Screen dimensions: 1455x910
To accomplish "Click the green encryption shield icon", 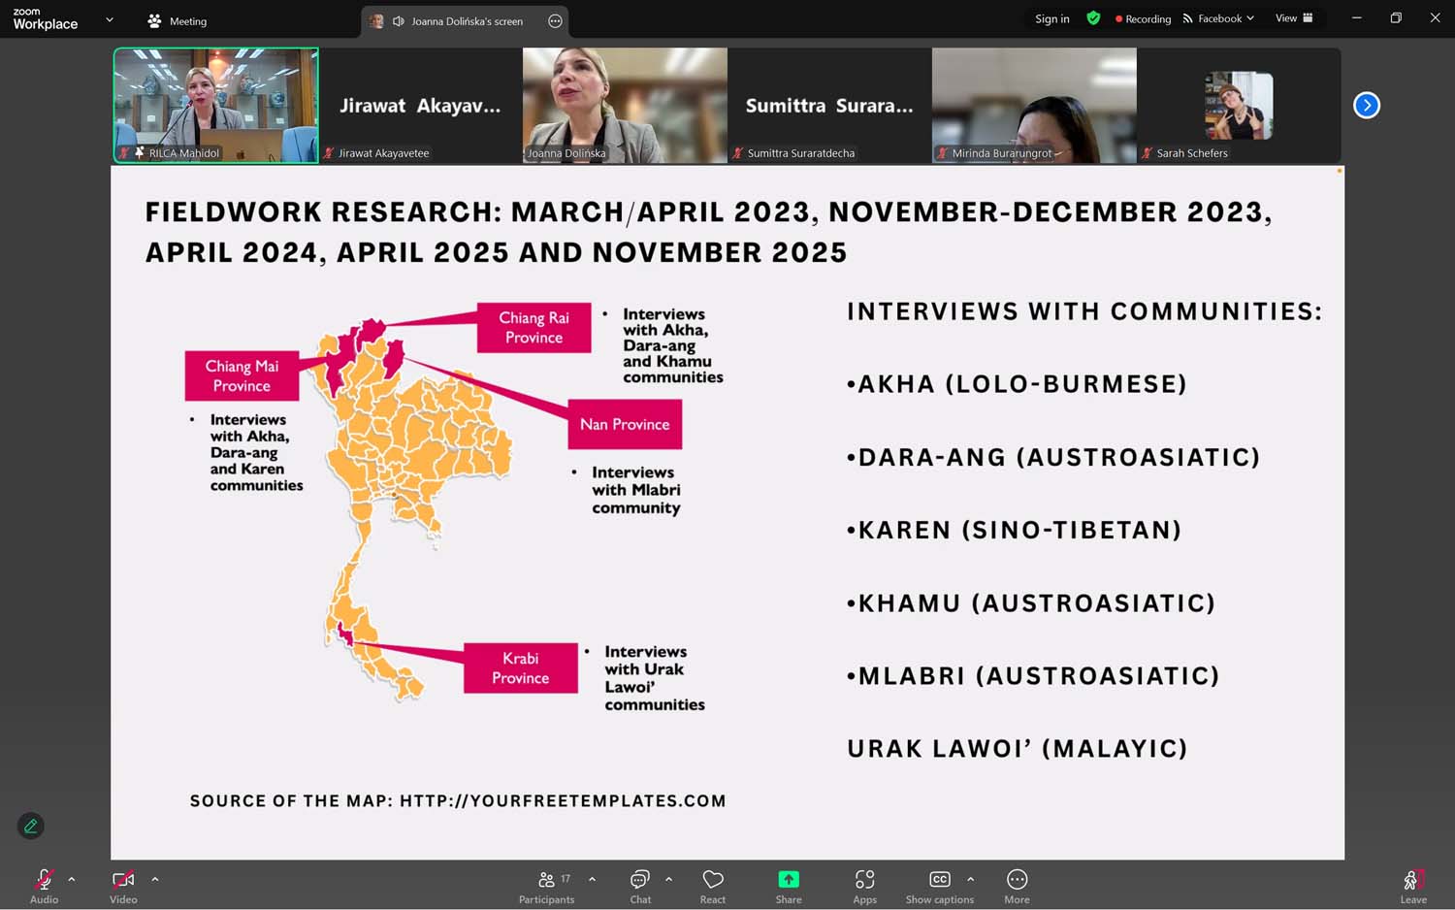I will click(x=1093, y=18).
